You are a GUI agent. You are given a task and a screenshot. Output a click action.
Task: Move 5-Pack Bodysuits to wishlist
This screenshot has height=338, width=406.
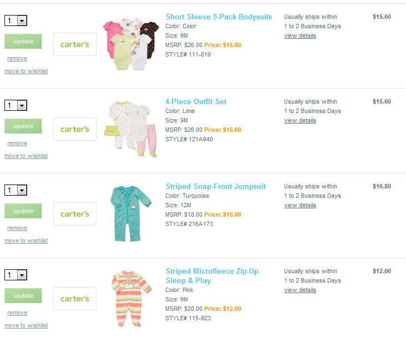(26, 71)
